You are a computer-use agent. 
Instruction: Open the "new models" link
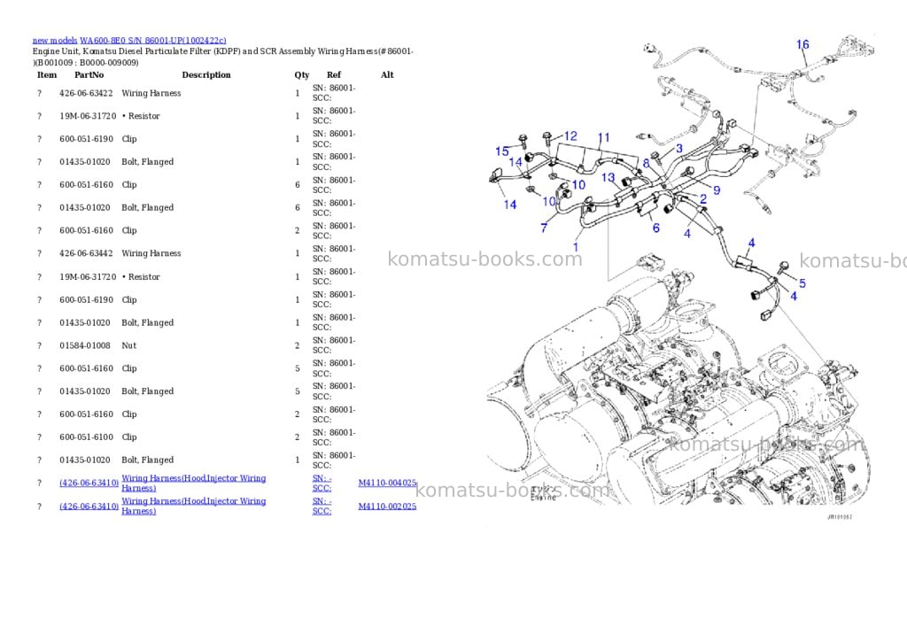55,41
